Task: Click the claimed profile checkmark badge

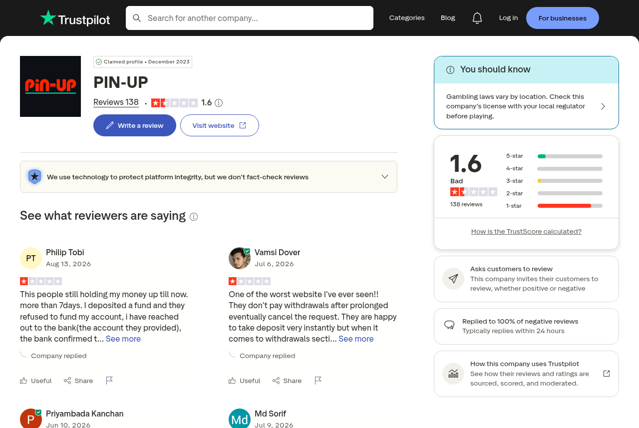Action: 99,62
